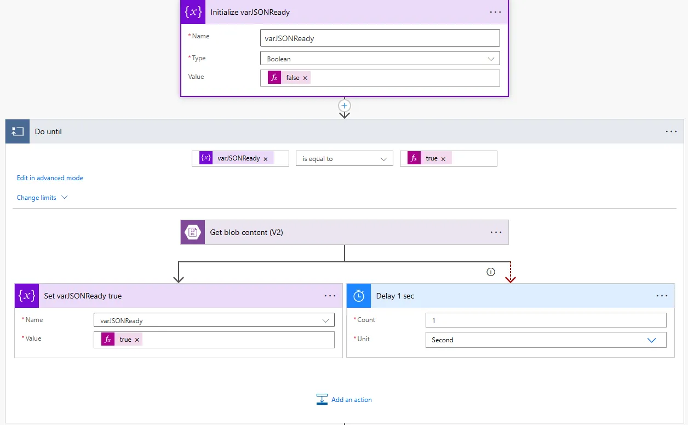Viewport: 688px width, 425px height.
Task: Click the Value field of Initialize varJSONReady
Action: point(380,78)
